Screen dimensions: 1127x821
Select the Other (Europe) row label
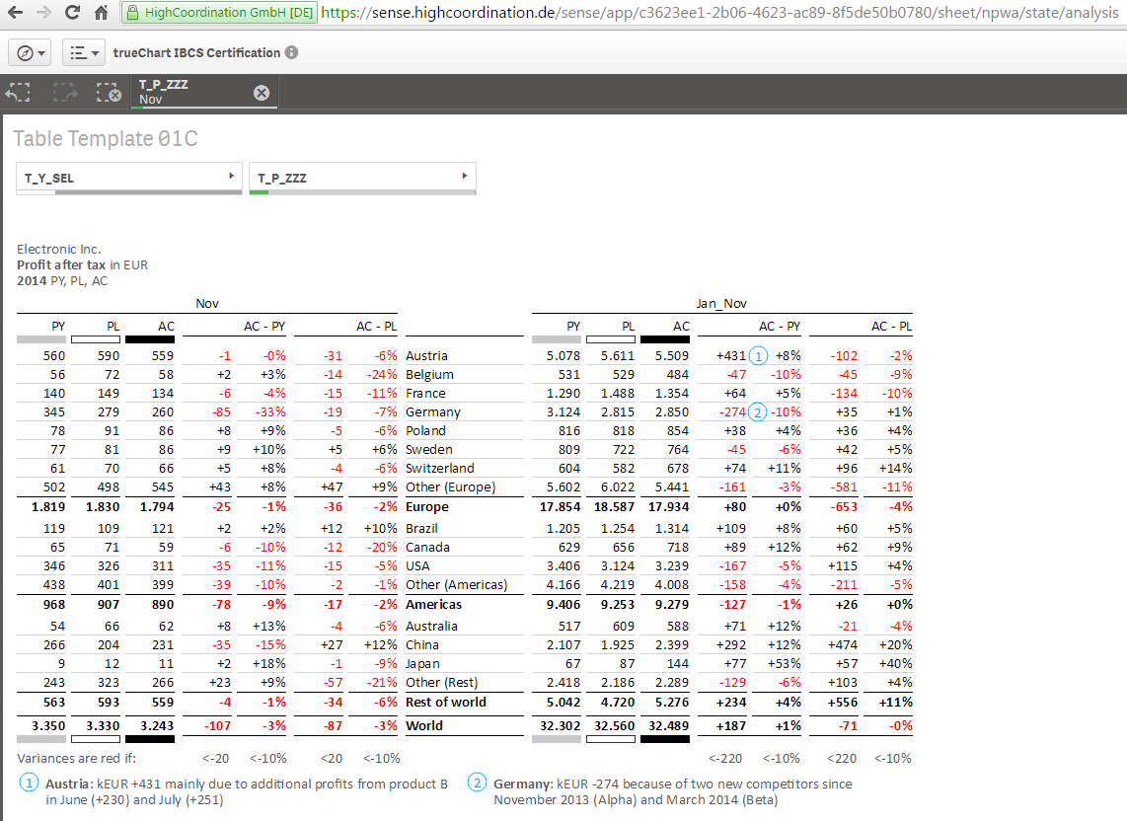(x=451, y=486)
